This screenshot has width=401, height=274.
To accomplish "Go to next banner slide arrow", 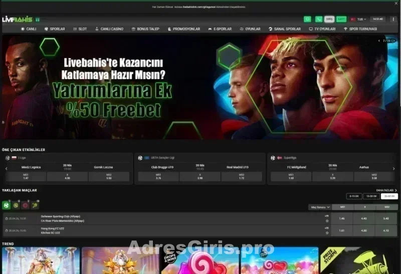I will tap(393, 41).
